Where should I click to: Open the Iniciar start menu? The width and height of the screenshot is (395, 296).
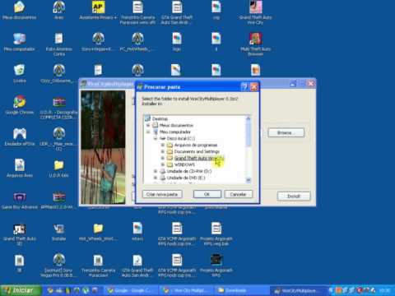point(21,290)
